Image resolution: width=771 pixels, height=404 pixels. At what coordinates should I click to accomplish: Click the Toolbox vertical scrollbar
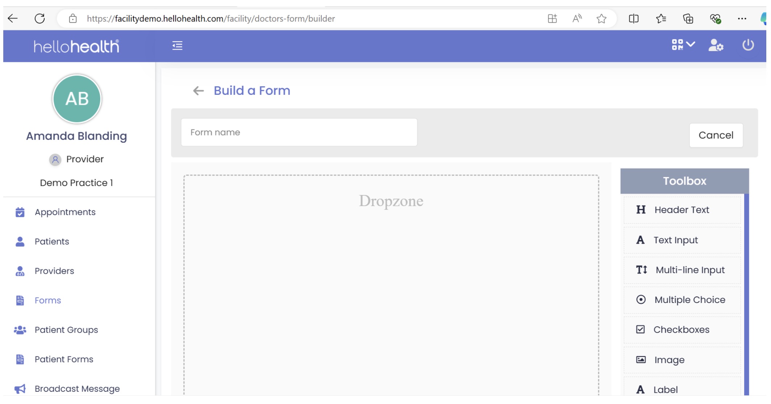(746, 293)
